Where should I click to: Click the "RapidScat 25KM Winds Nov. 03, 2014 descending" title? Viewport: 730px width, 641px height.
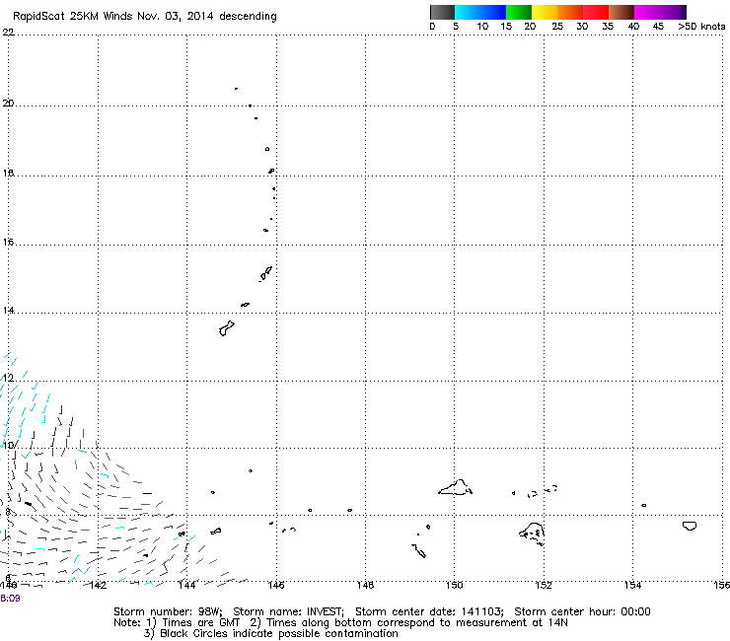point(145,17)
